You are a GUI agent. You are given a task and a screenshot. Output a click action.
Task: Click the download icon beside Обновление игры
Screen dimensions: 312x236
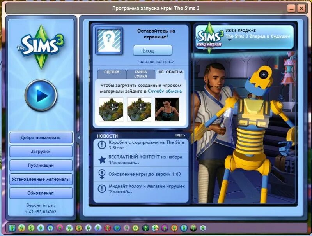coord(102,174)
